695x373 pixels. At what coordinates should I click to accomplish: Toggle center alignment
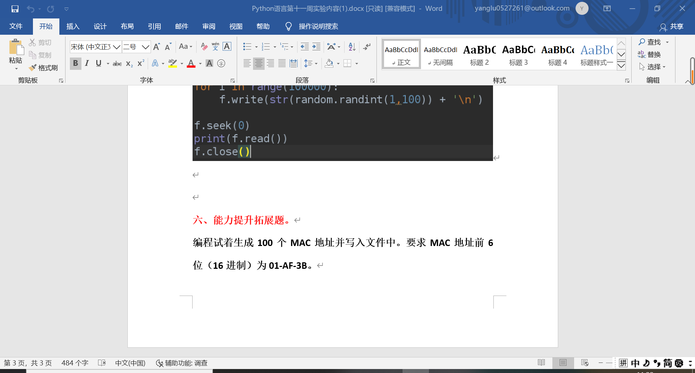pos(258,64)
